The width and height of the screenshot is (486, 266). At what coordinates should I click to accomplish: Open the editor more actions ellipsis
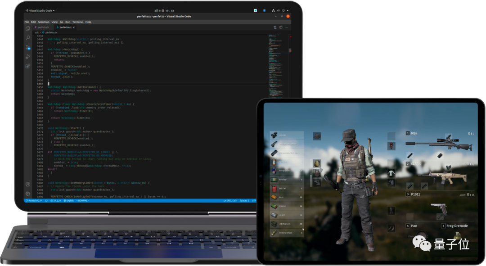pyautogui.click(x=286, y=27)
